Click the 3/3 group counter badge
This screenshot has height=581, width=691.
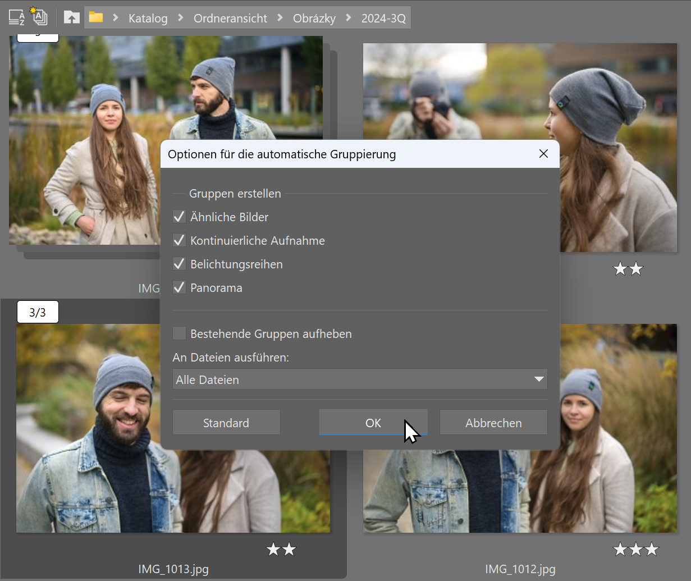click(x=37, y=312)
